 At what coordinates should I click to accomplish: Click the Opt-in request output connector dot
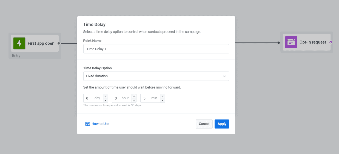[x=331, y=42]
